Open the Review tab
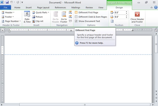Viewport: 158px width, 106px height. click(89, 8)
